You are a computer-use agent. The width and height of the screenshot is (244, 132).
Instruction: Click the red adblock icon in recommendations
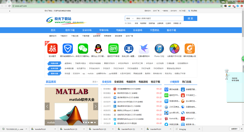(183, 119)
